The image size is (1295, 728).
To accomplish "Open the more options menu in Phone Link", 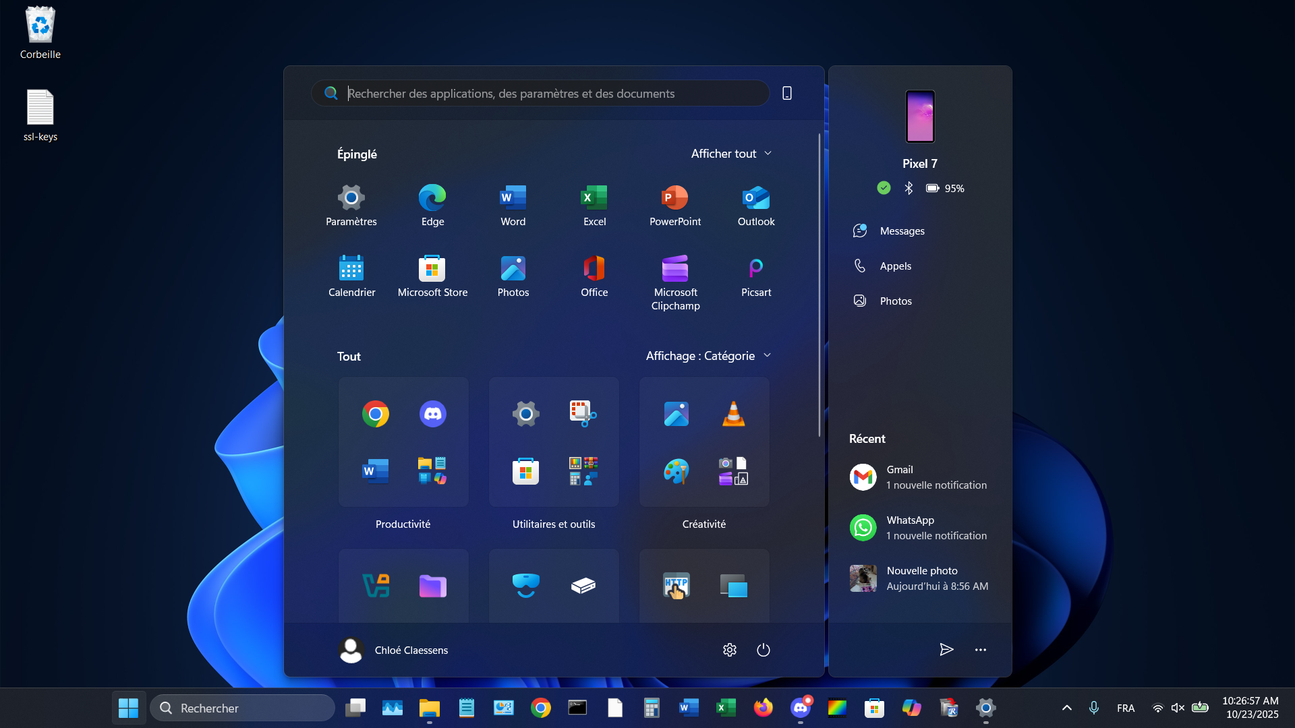I will tap(980, 650).
